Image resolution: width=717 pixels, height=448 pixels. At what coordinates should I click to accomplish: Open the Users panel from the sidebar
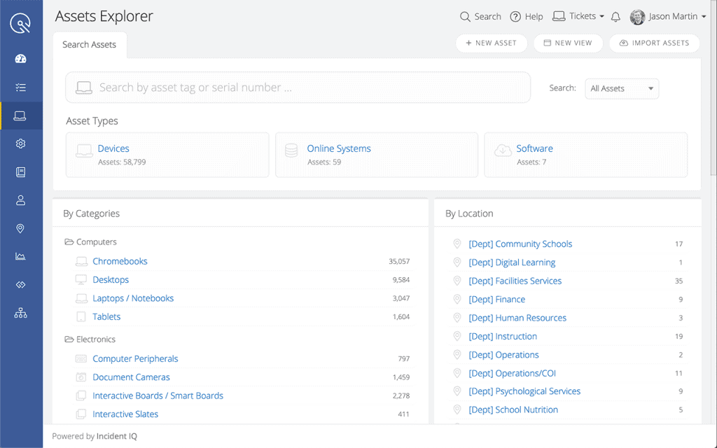tap(22, 199)
